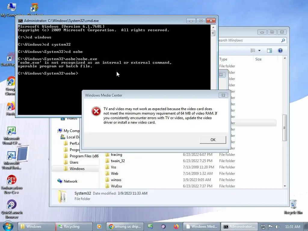Image resolution: width=308 pixels, height=231 pixels.
Task: Click the blue Help icon in Explorer
Action: (280, 51)
